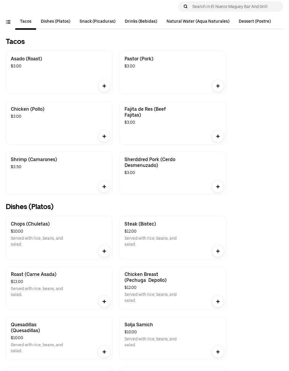Add Fajita de Res taco to cart

point(218,136)
